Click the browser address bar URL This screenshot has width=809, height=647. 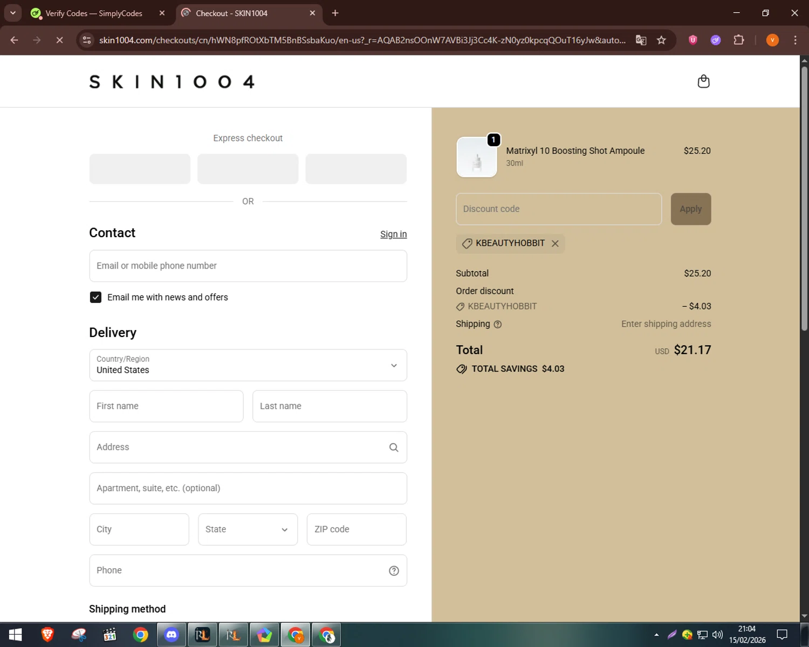pyautogui.click(x=362, y=40)
